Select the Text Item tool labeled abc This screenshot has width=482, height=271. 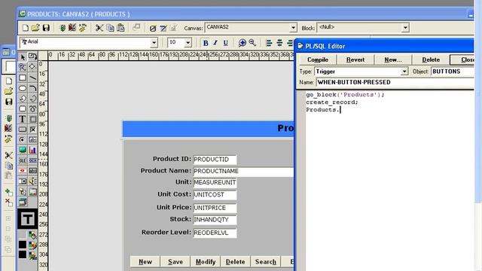coord(32,140)
